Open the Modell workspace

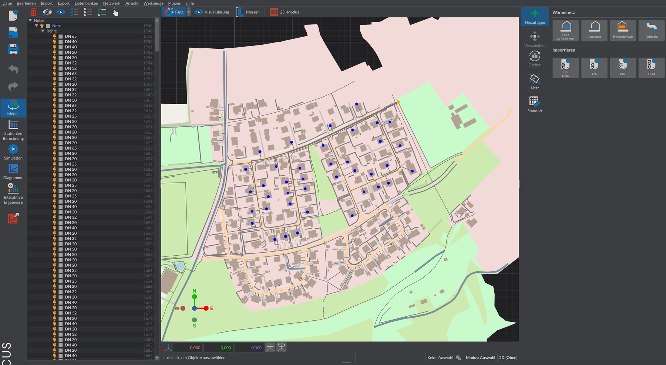pos(13,108)
